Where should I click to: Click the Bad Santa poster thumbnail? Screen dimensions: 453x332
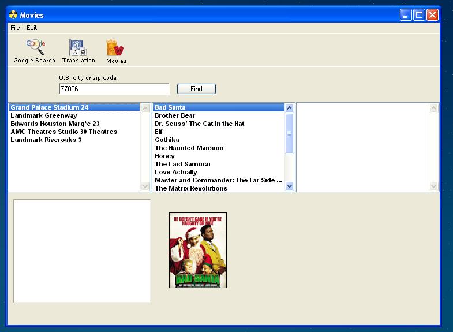(x=198, y=250)
